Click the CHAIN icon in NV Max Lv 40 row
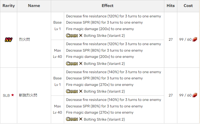This screenshot has height=124, width=200. coord(72,64)
